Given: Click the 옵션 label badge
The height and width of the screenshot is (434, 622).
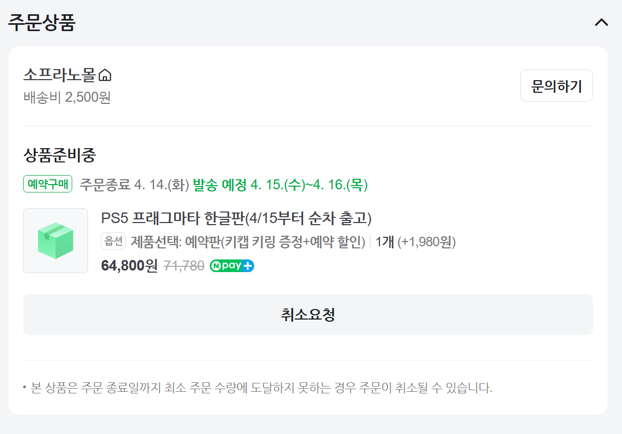Looking at the screenshot, I should click(x=113, y=242).
